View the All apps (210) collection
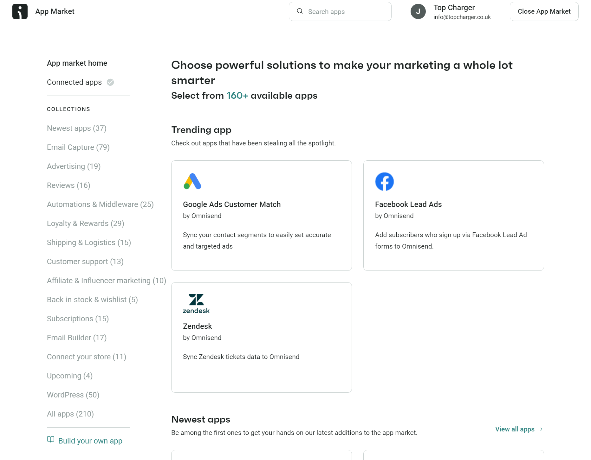This screenshot has width=591, height=460. pyautogui.click(x=70, y=414)
